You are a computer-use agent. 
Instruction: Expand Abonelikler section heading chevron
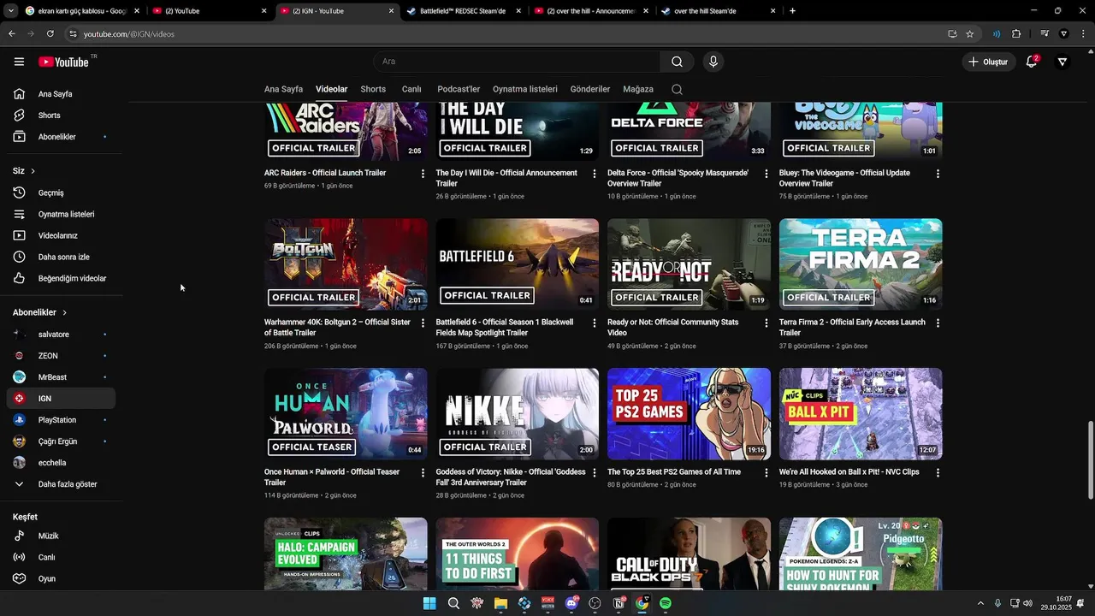coord(64,312)
